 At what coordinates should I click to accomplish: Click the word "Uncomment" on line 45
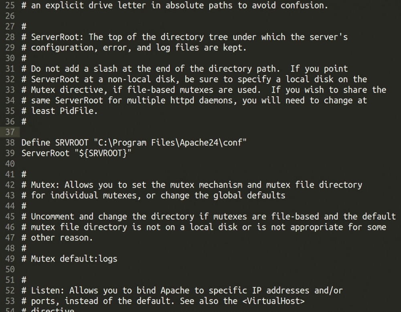pos(53,217)
